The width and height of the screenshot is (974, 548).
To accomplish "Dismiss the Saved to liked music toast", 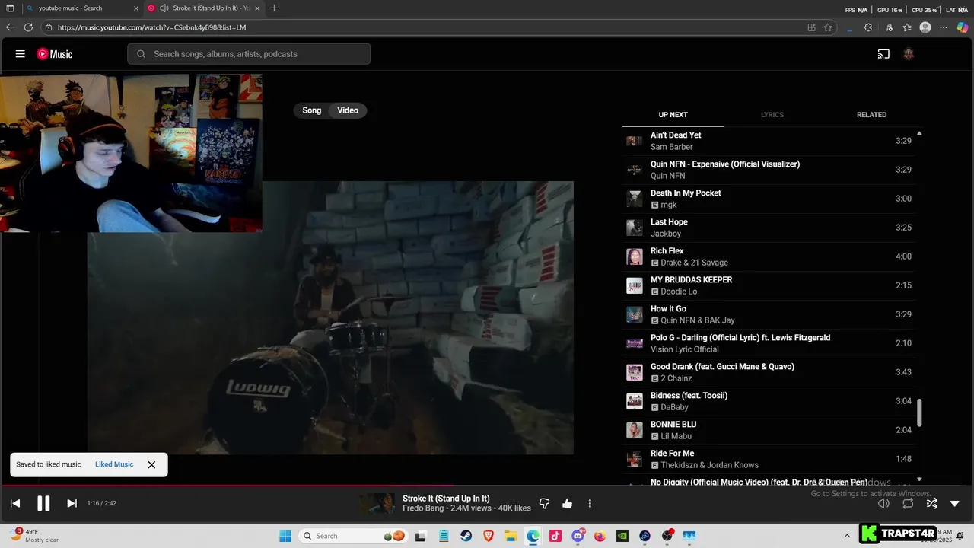I will pos(151,464).
